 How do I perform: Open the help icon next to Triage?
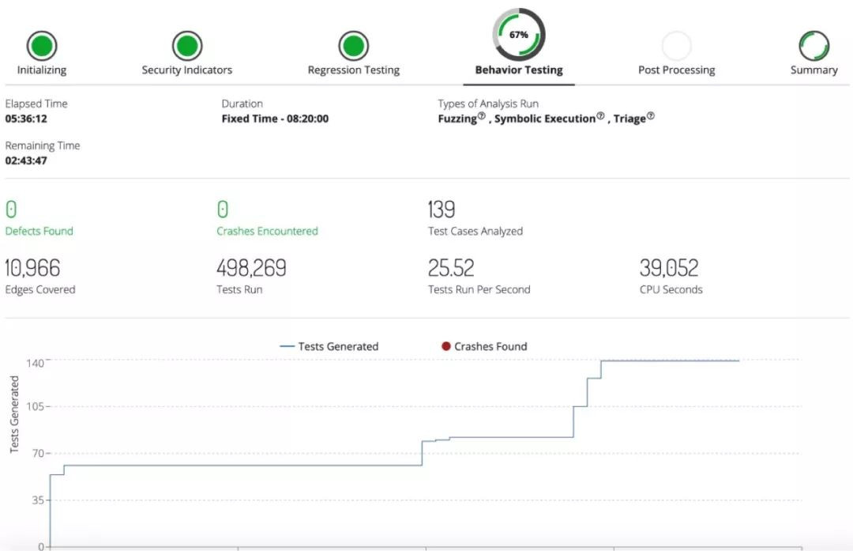(x=651, y=117)
